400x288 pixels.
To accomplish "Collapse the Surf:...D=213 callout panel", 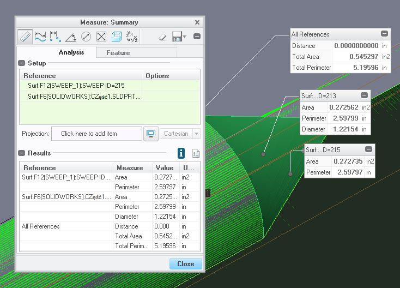I will click(364, 95).
